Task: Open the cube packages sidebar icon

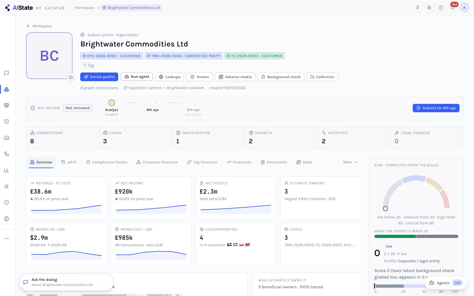Action: click(7, 105)
